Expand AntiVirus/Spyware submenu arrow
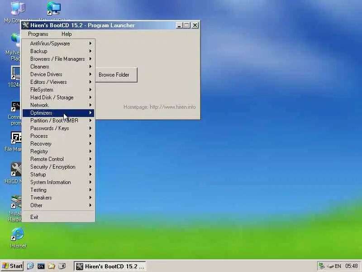Screen dimensions: 362x272 [90, 44]
